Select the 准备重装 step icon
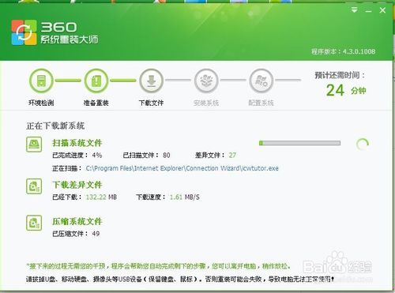 [96, 81]
